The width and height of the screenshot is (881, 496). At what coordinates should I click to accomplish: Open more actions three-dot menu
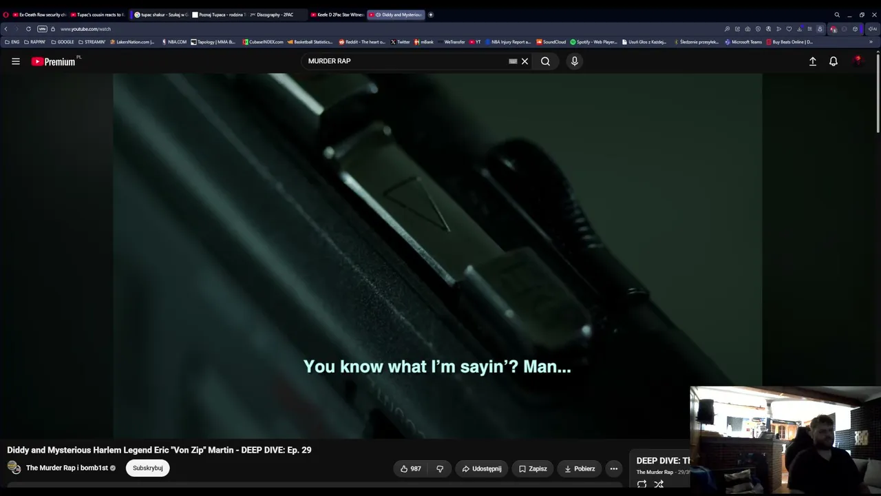pyautogui.click(x=614, y=468)
